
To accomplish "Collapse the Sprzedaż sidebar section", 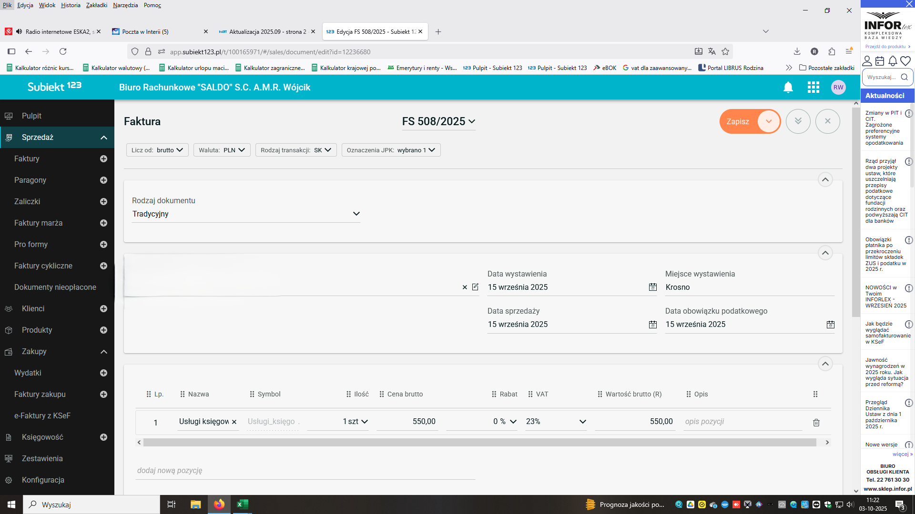I will pyautogui.click(x=103, y=138).
